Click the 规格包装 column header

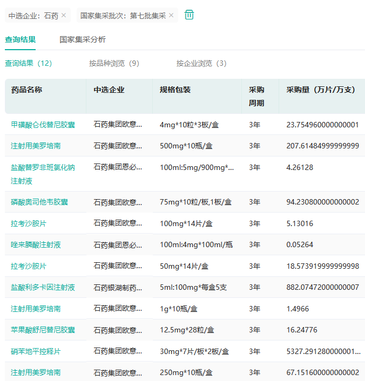[175, 90]
